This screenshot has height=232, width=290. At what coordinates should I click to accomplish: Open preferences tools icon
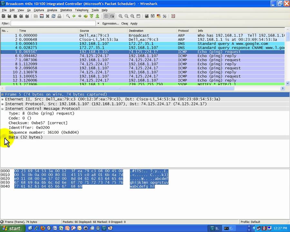point(164,16)
